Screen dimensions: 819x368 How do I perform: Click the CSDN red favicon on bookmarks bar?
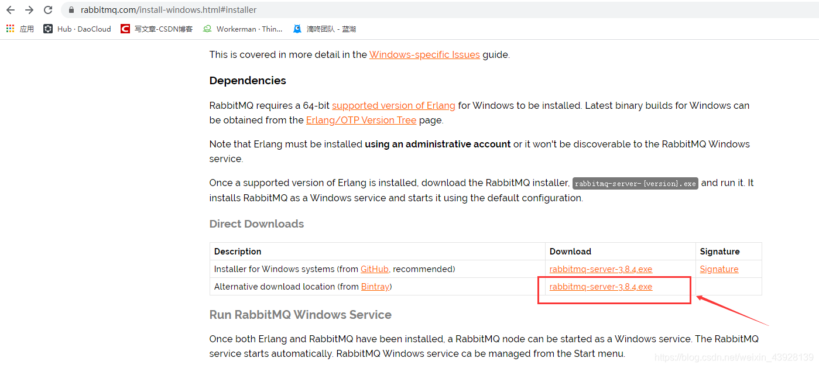(125, 29)
